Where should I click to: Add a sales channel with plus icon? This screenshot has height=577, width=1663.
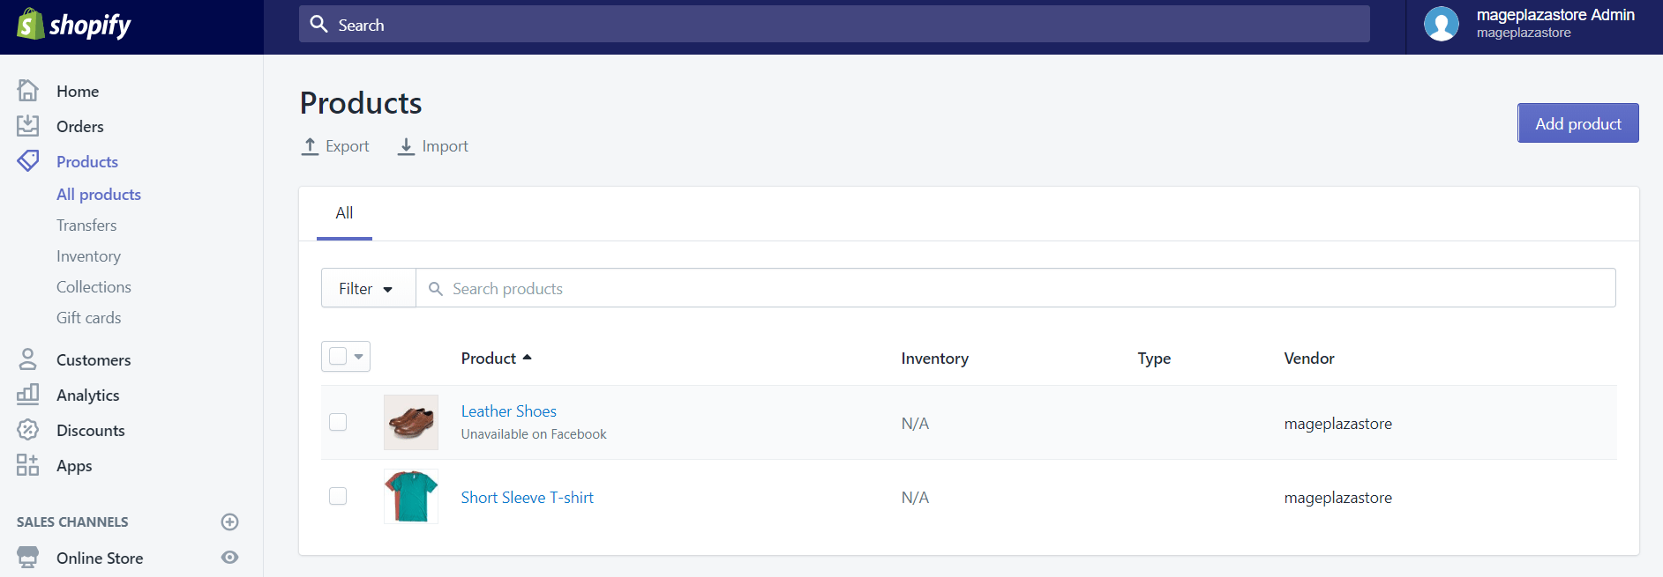(x=229, y=522)
